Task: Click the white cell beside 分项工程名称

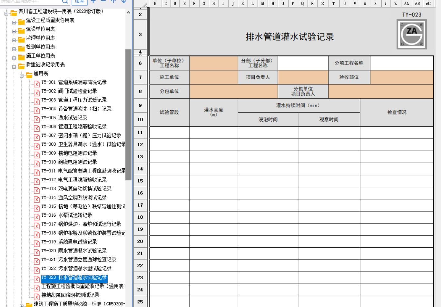Action: point(402,63)
